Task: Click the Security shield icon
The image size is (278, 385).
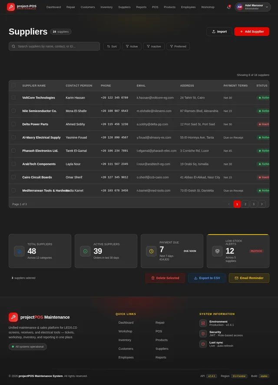Action: [203, 334]
